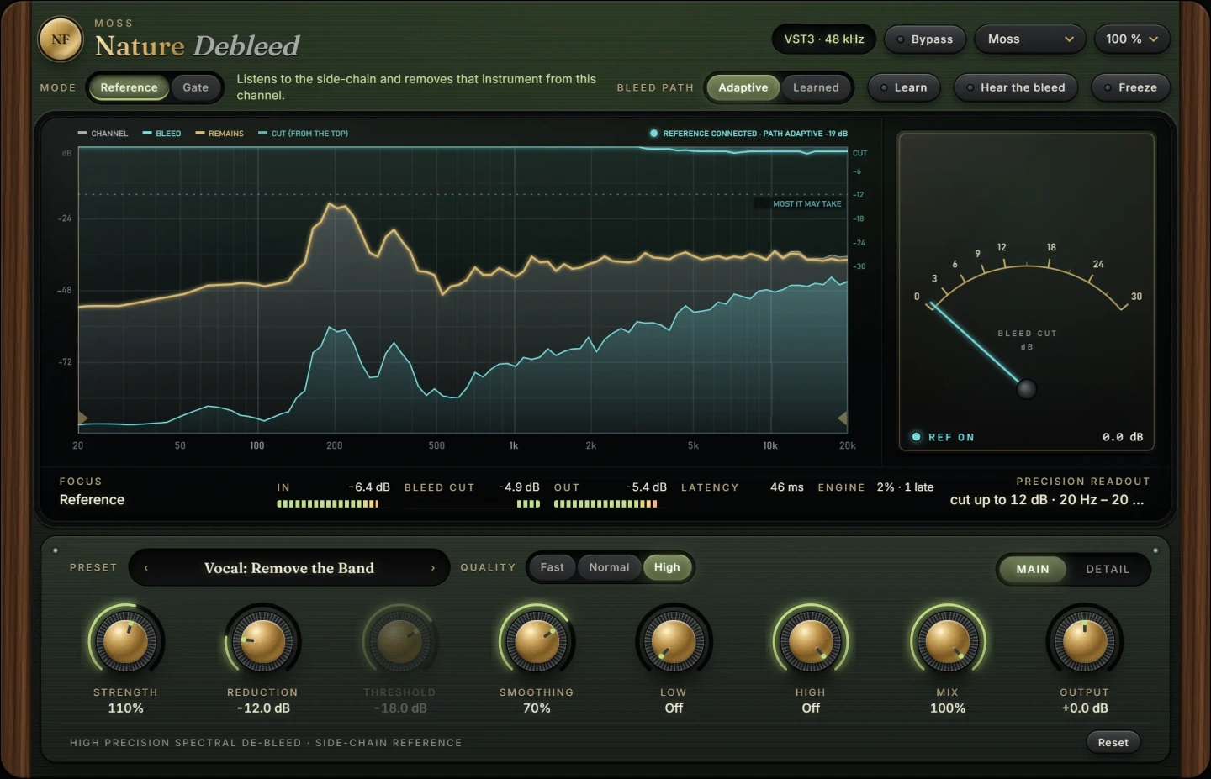Set quality to Normal
1211x779 pixels.
(x=609, y=567)
